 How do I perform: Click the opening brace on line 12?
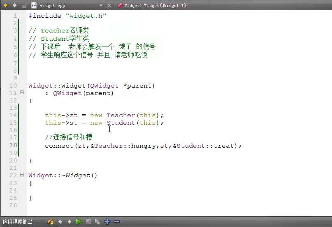pos(30,101)
